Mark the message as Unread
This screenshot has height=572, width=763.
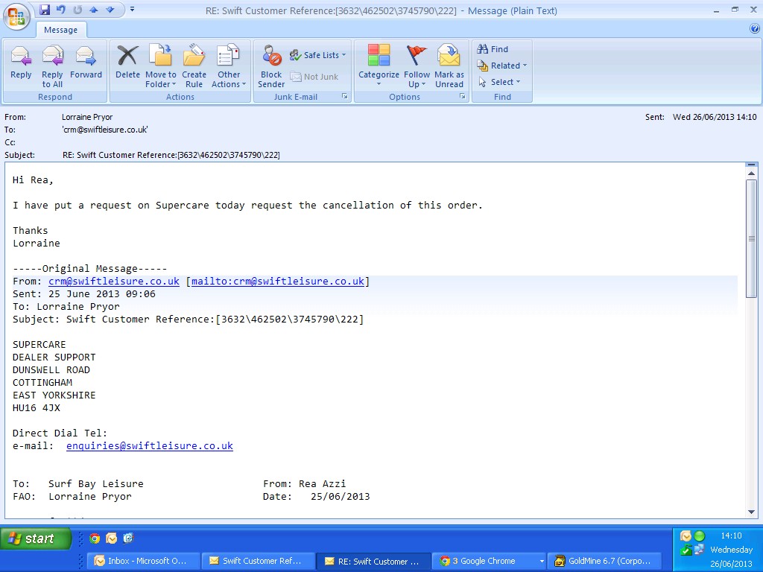tap(449, 66)
